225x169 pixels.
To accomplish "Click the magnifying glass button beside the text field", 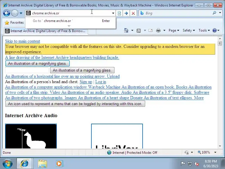I will click(x=82, y=70).
